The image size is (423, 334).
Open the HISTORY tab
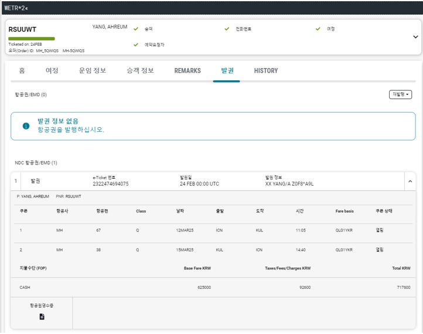coord(266,71)
